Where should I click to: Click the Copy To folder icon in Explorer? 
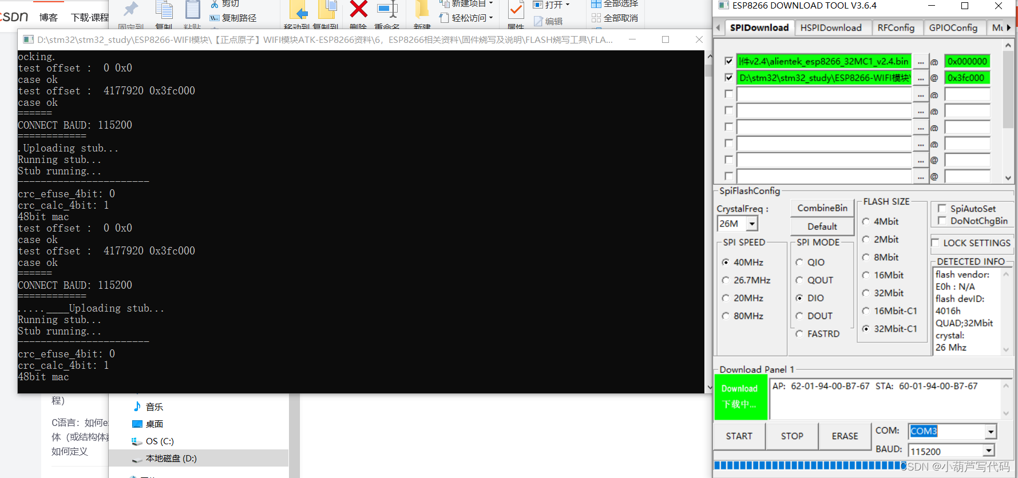[327, 10]
